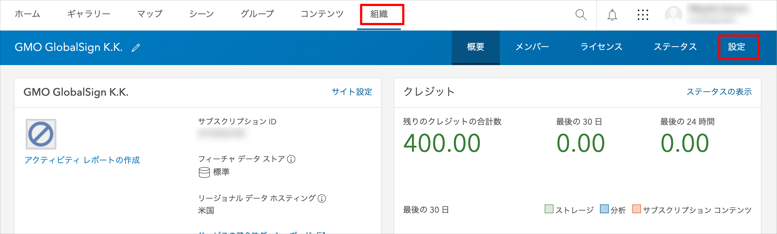The image size is (777, 234).
Task: Show info for フィーチャ データ ストア
Action: tap(291, 159)
